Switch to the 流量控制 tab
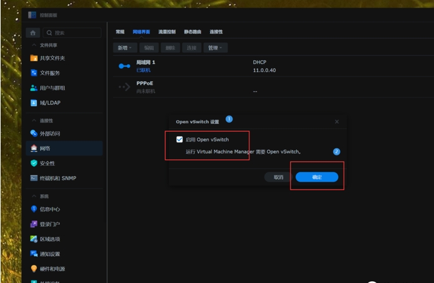434x283 pixels. coord(167,32)
